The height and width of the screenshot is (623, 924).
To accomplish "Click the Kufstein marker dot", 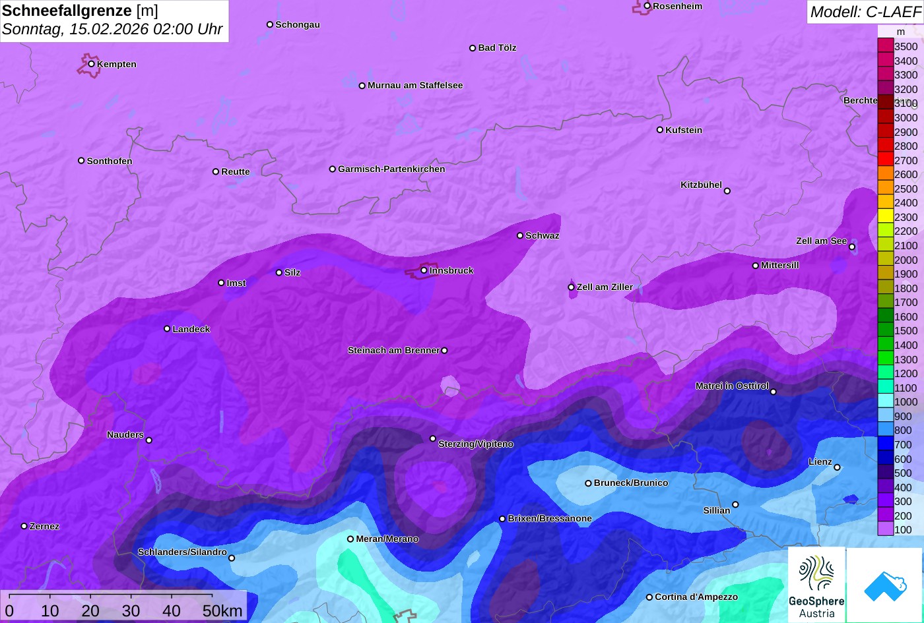I will (660, 130).
